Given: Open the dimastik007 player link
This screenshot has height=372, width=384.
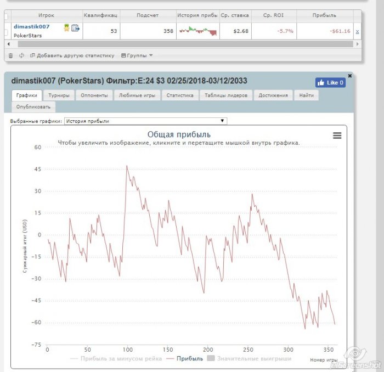Looking at the screenshot, I should click(x=31, y=26).
